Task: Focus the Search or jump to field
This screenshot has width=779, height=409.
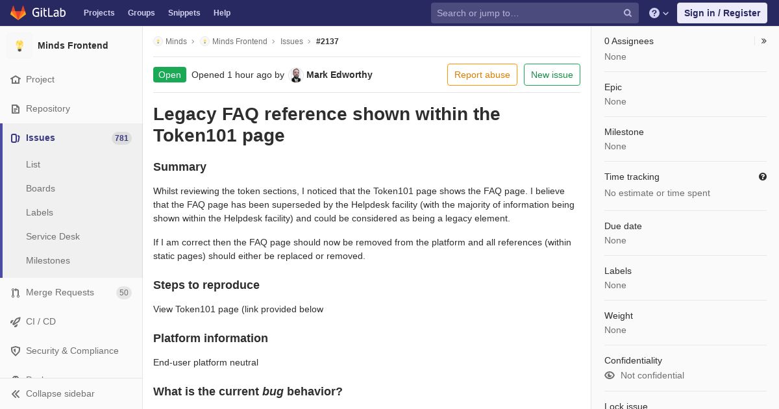Action: pos(535,13)
